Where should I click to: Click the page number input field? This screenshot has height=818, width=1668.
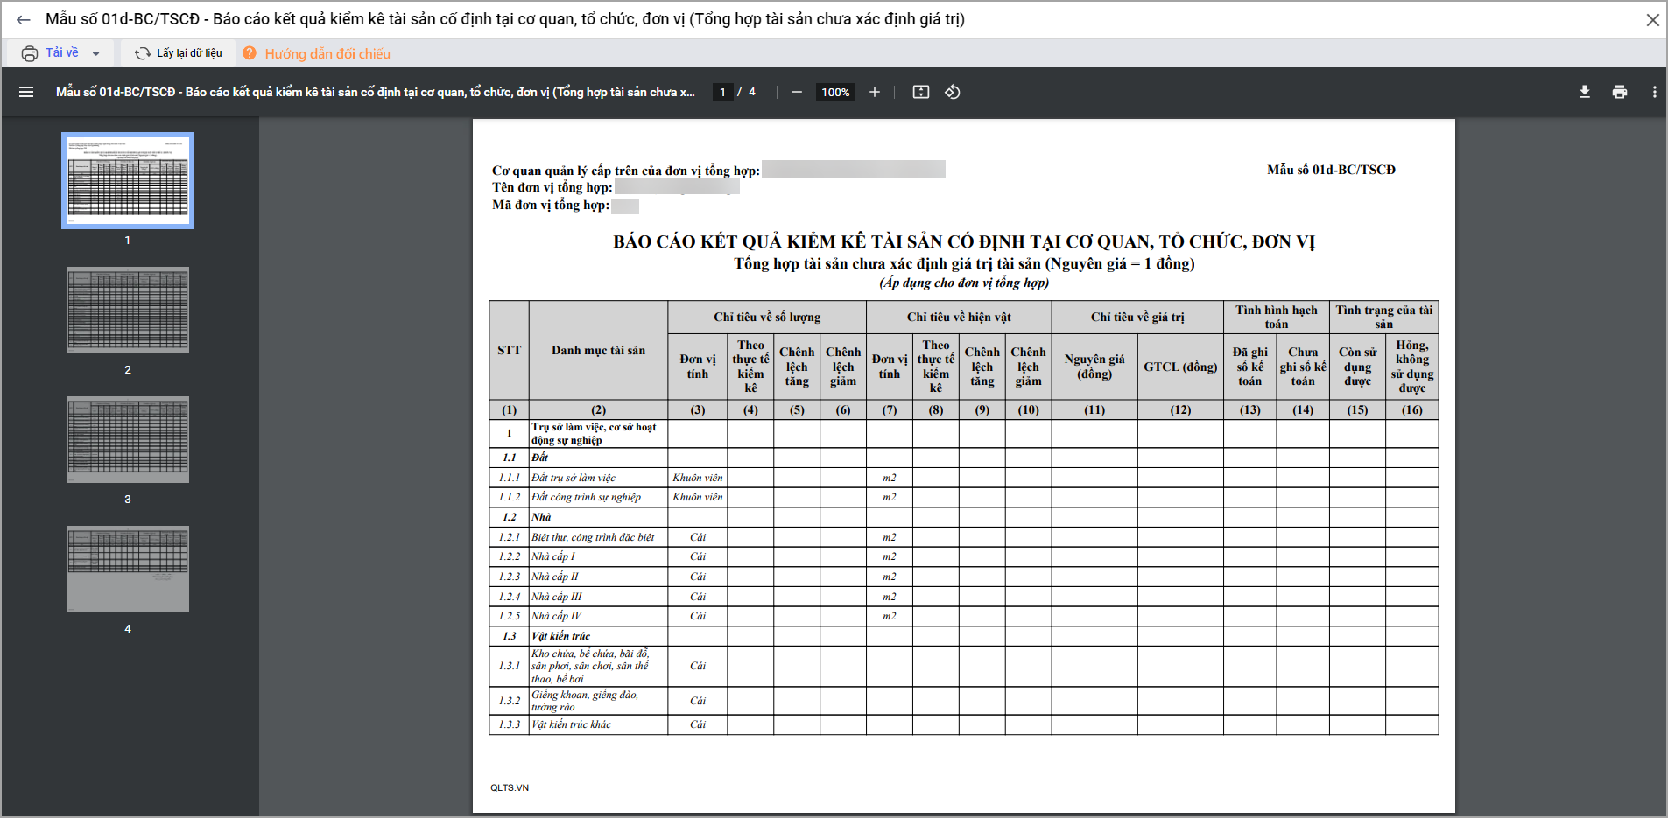click(x=722, y=92)
